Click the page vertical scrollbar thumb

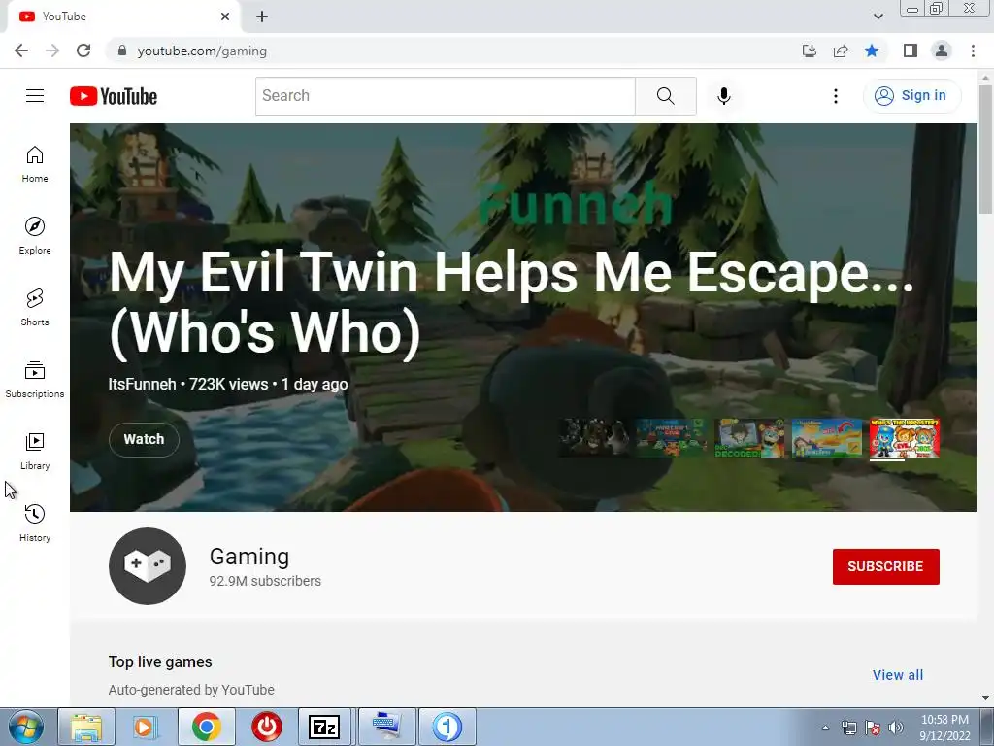point(985,149)
